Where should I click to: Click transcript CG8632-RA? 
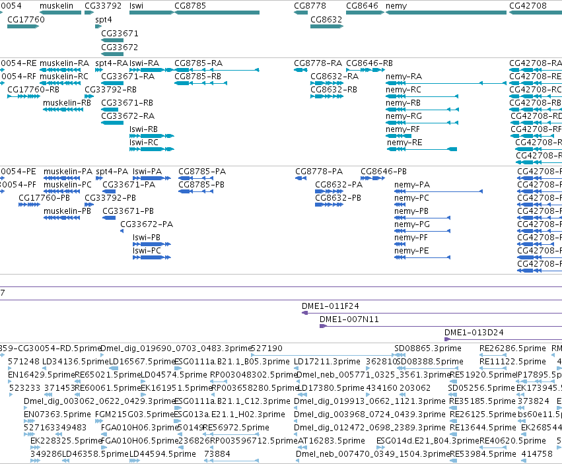point(327,83)
